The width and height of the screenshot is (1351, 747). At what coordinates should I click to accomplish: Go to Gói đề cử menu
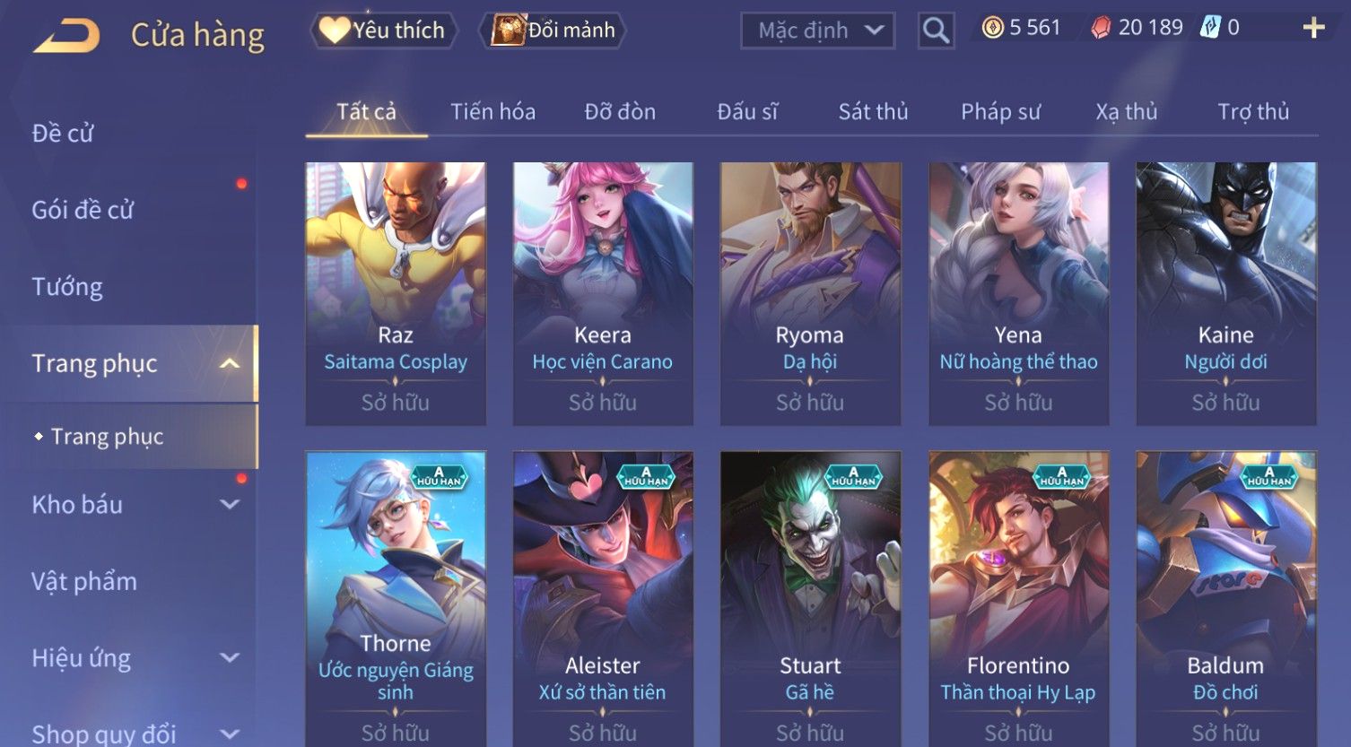(x=83, y=210)
